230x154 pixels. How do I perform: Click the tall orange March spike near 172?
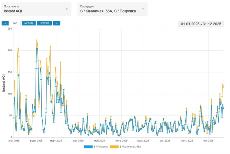[x=60, y=62]
